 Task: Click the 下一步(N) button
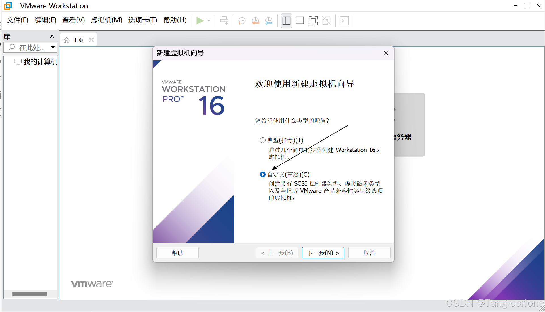point(323,253)
